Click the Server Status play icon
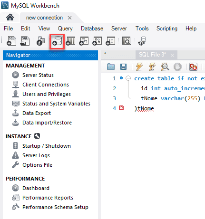 pyautogui.click(x=15, y=75)
